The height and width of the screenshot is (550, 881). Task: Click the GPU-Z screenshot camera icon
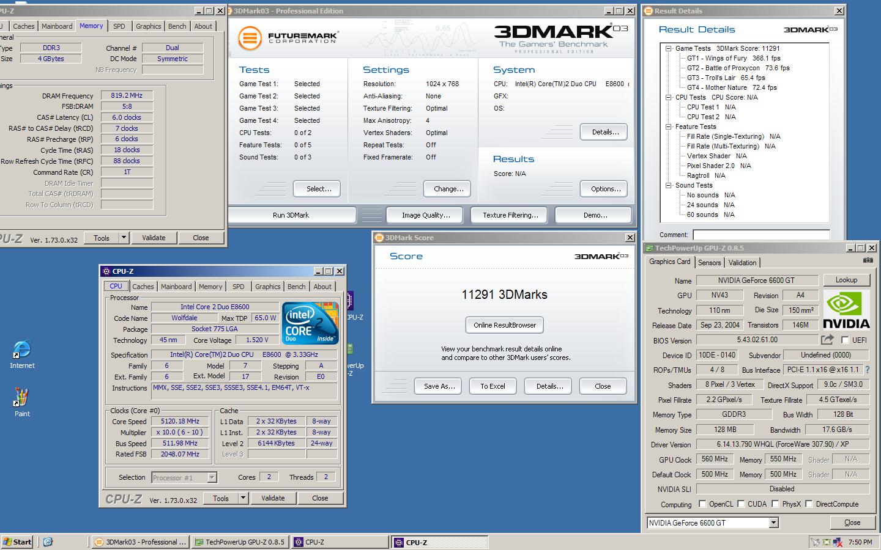[868, 260]
